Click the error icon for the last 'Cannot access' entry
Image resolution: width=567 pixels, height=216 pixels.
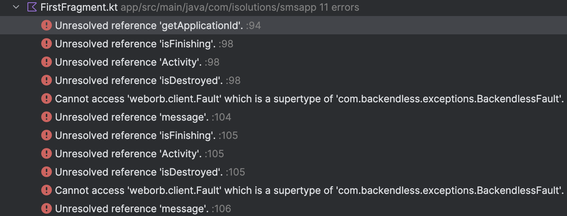pos(47,190)
